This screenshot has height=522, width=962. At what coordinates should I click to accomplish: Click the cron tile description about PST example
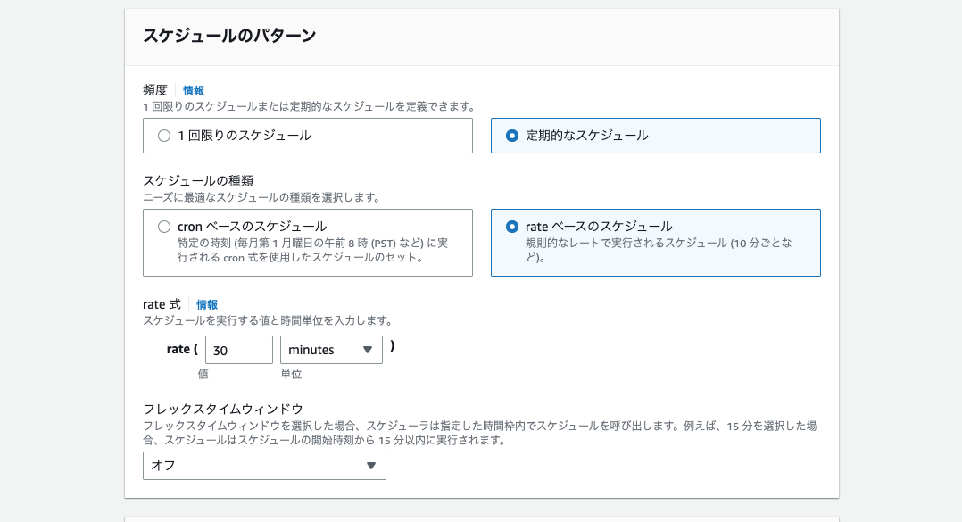click(313, 250)
